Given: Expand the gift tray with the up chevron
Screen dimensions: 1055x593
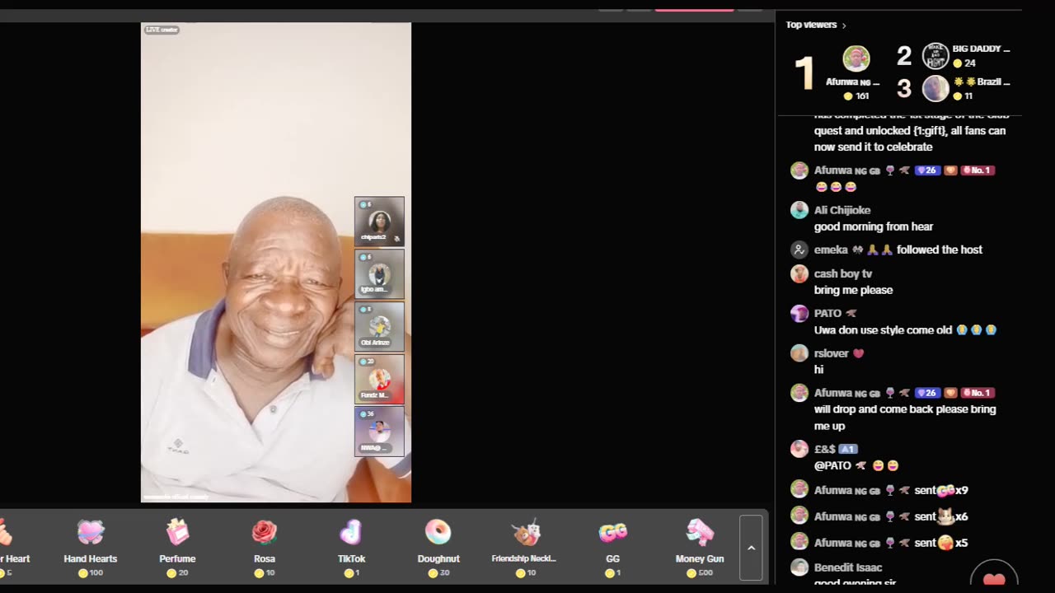Looking at the screenshot, I should 751,548.
